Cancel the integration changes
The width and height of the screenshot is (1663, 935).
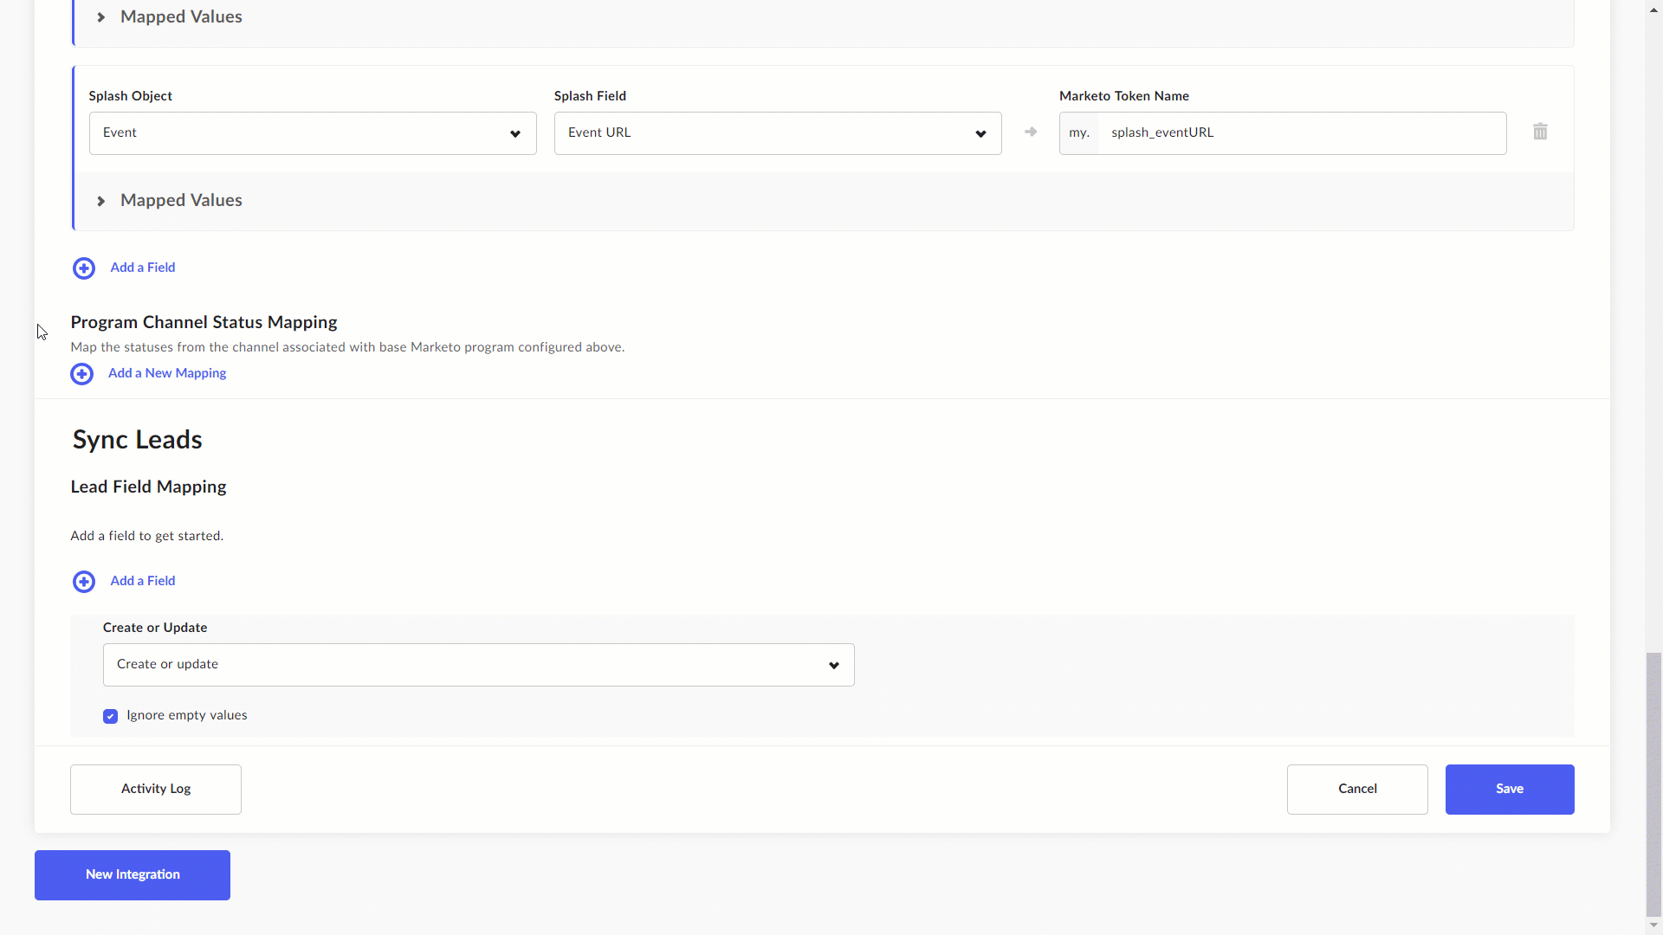point(1357,790)
